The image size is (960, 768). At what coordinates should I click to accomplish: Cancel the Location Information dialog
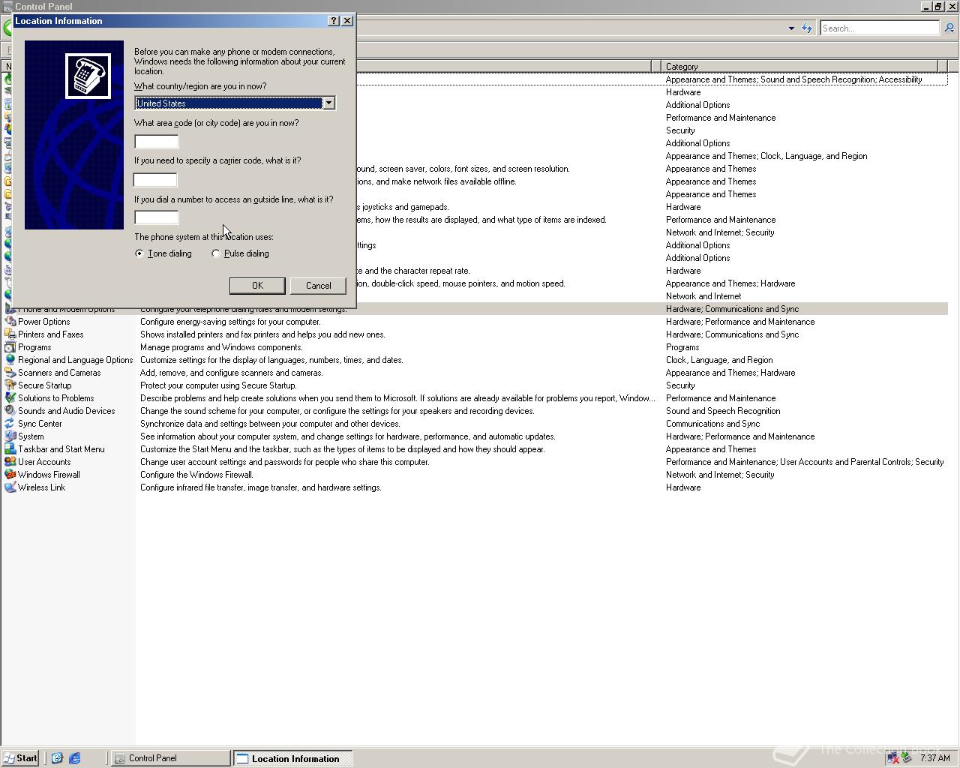(x=318, y=286)
